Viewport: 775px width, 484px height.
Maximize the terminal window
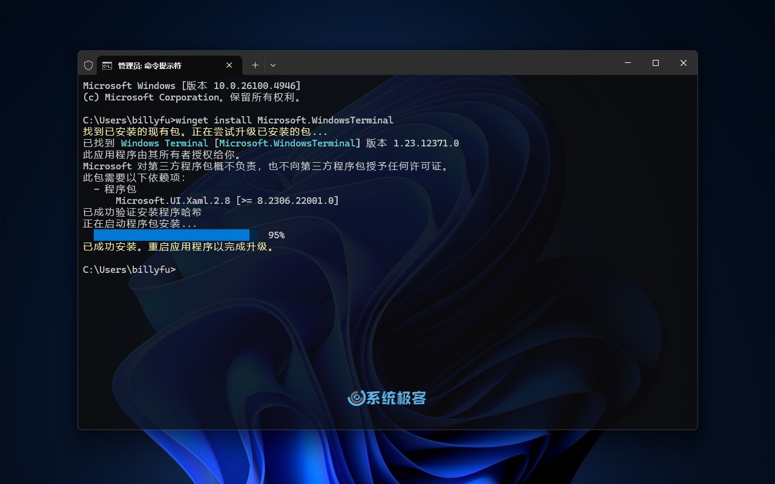coord(656,63)
